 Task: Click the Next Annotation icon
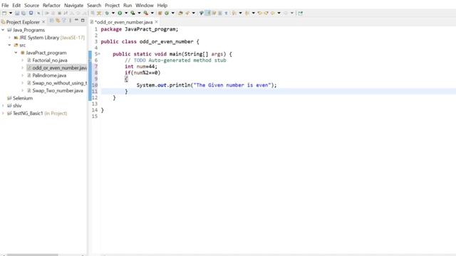click(x=234, y=13)
